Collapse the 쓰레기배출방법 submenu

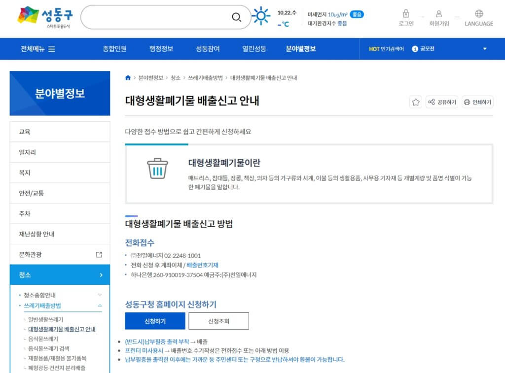pyautogui.click(x=100, y=305)
